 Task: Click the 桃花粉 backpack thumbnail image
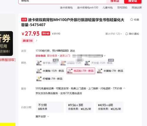pyautogui.click(x=70, y=71)
